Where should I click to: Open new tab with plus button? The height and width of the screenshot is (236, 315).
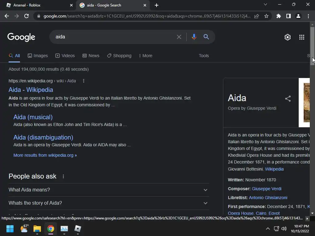(157, 5)
